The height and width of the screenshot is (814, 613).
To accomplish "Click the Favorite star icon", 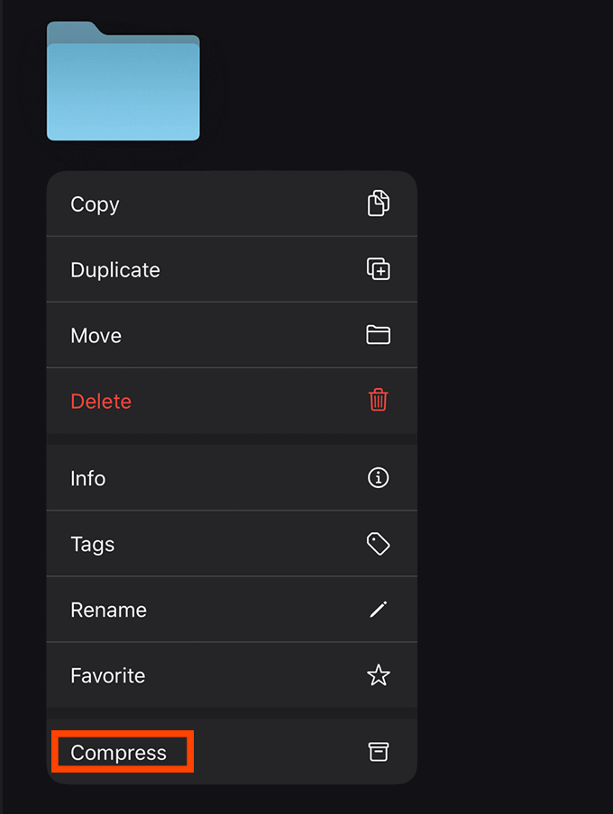I will click(x=379, y=675).
